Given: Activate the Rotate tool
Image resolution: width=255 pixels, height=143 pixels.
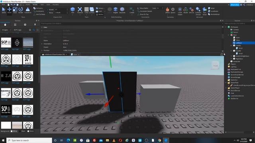Looking at the screenshot, I should (x=21, y=10).
